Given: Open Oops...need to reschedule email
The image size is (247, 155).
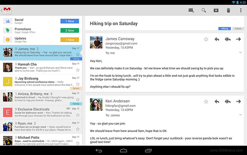Looking at the screenshot, I should (x=41, y=140).
